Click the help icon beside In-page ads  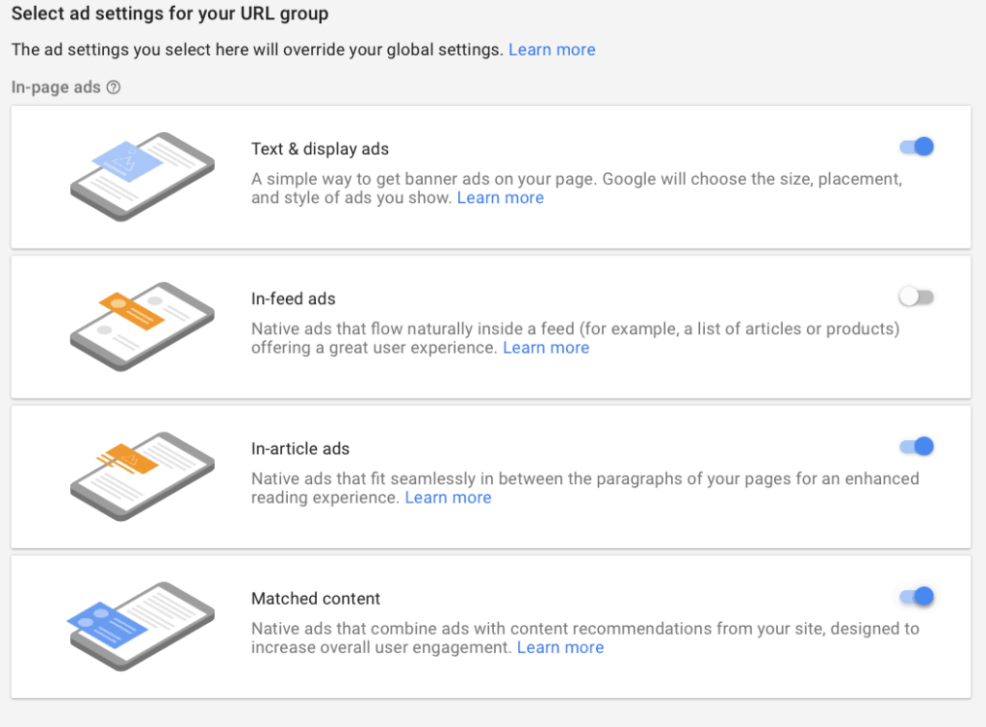click(114, 88)
